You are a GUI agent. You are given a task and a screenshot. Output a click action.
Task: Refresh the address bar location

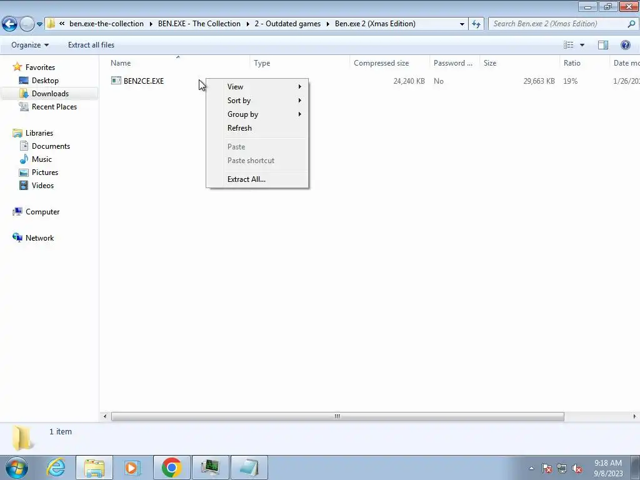[x=476, y=24]
